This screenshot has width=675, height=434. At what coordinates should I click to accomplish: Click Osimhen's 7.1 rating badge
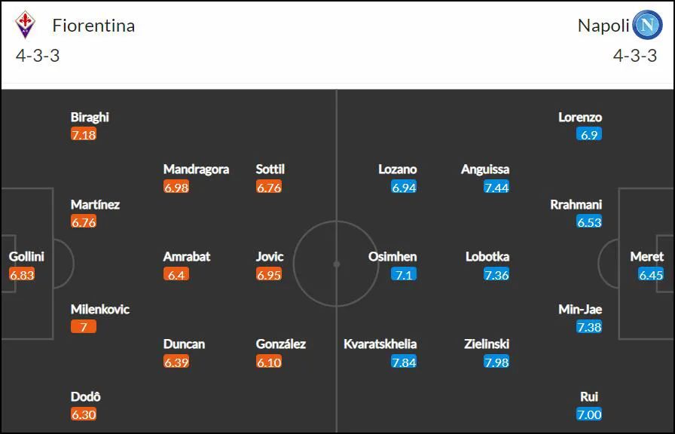404,274
